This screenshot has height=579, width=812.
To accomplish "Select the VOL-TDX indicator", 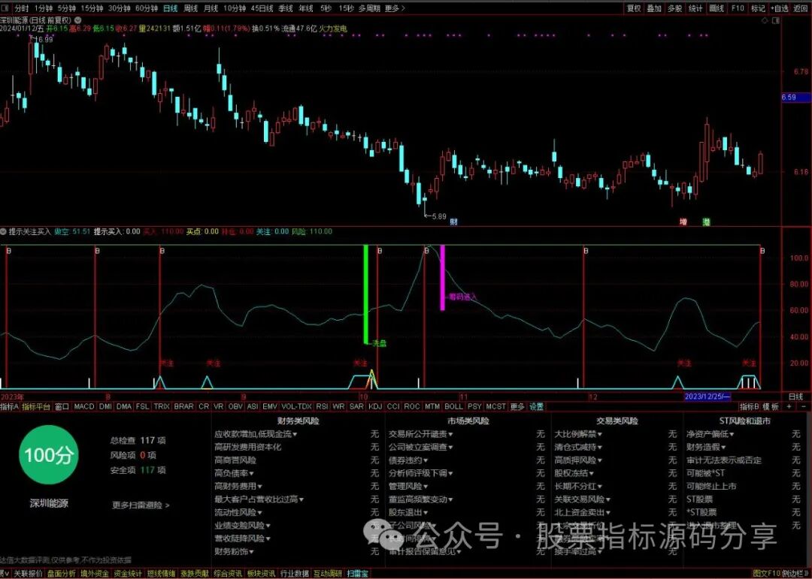I will click(296, 407).
